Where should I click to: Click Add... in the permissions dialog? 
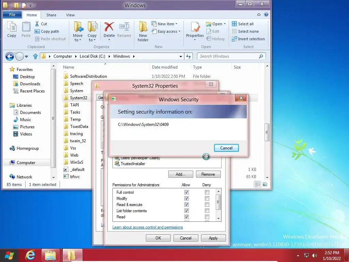click(x=181, y=174)
